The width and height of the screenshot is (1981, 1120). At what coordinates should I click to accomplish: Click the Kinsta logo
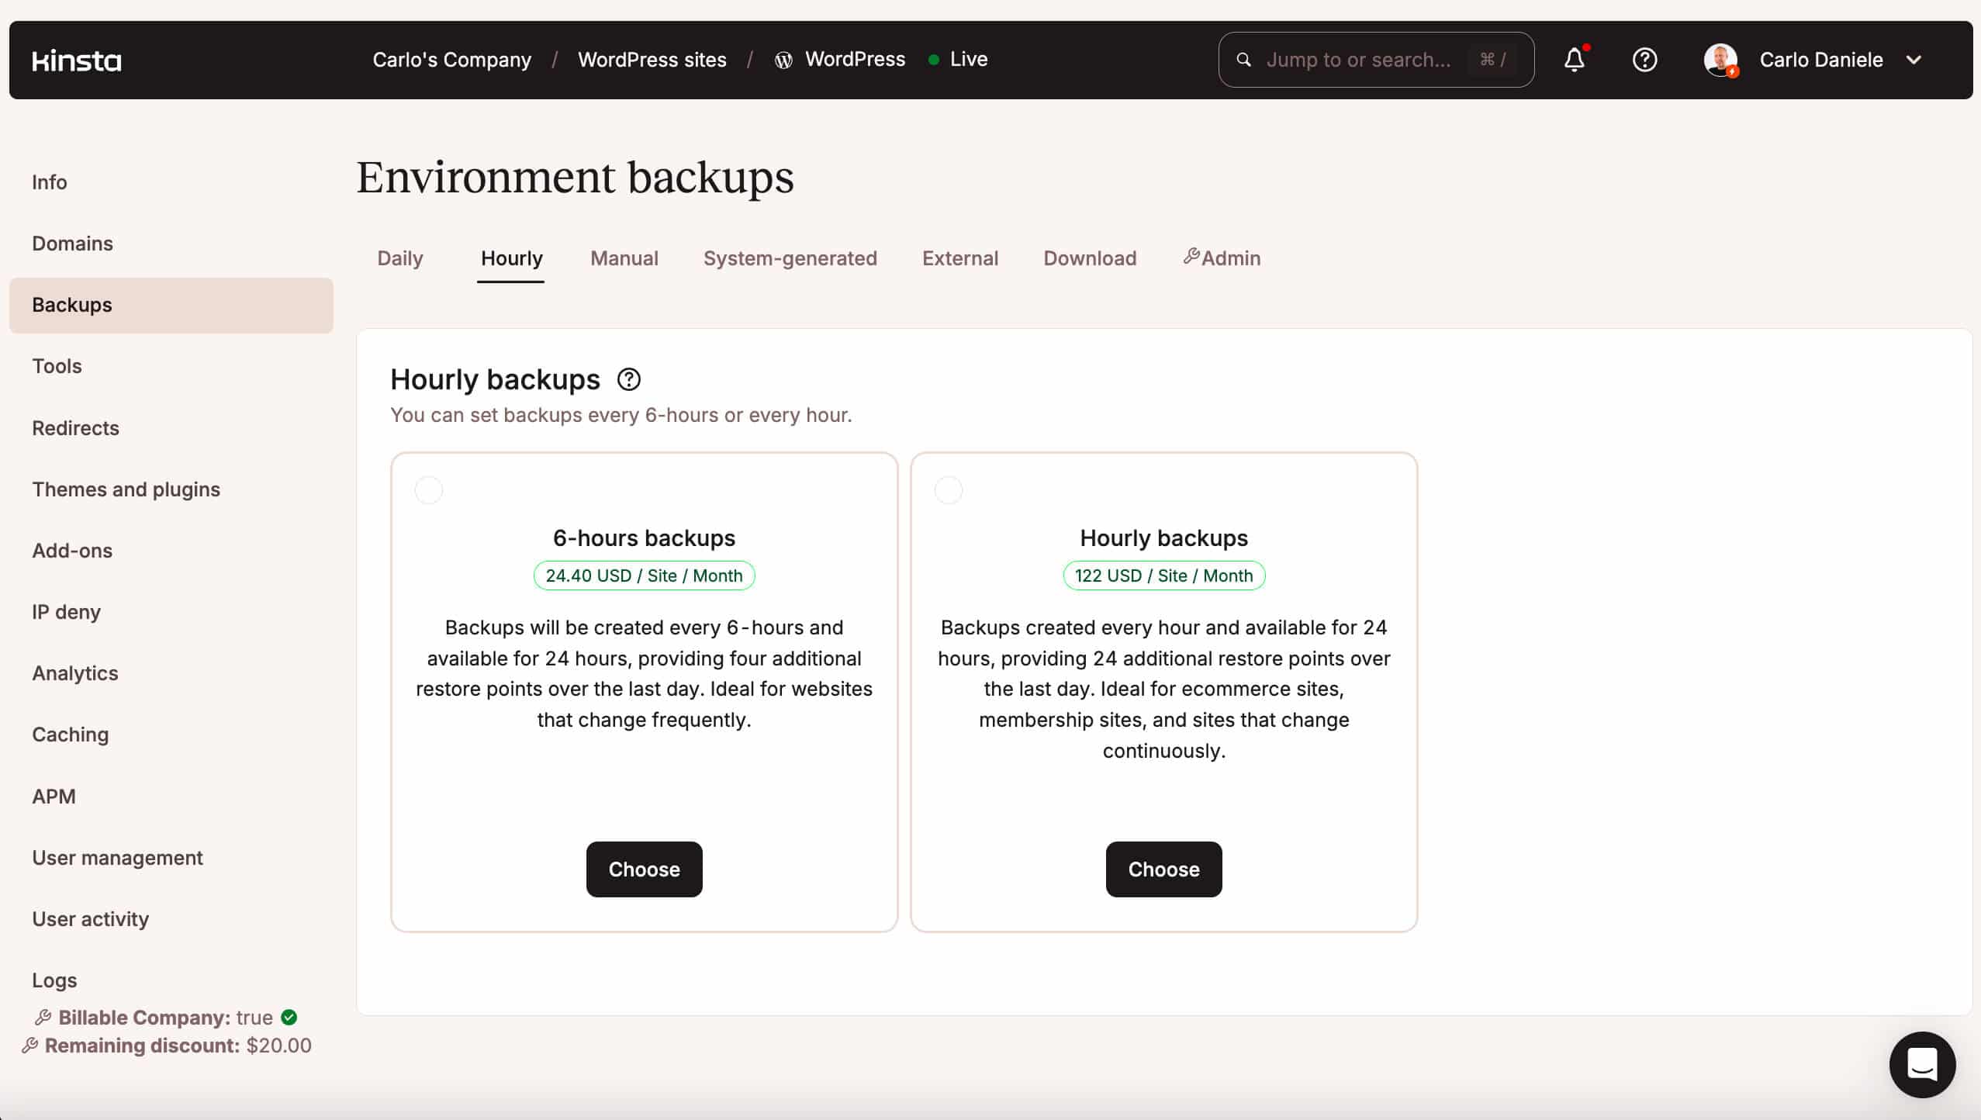point(77,60)
